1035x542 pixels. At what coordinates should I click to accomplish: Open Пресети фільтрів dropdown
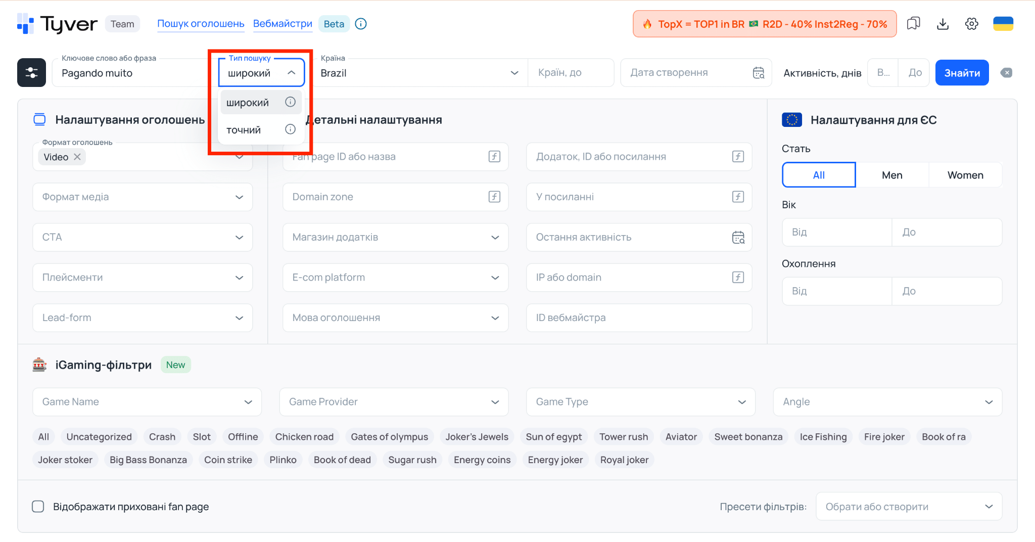tap(909, 506)
